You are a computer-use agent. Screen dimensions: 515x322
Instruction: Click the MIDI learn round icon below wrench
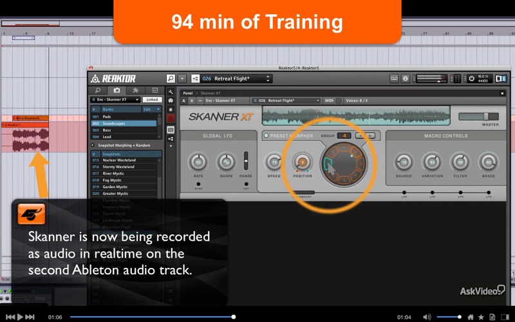(x=171, y=100)
